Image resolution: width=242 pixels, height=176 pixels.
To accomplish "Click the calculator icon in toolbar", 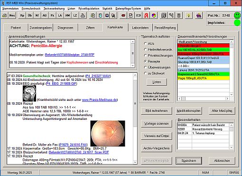I will pyautogui.click(x=179, y=16).
